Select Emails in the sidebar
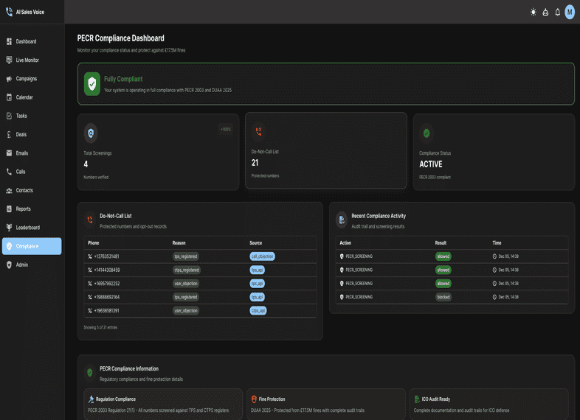Image resolution: width=580 pixels, height=420 pixels. (32, 153)
